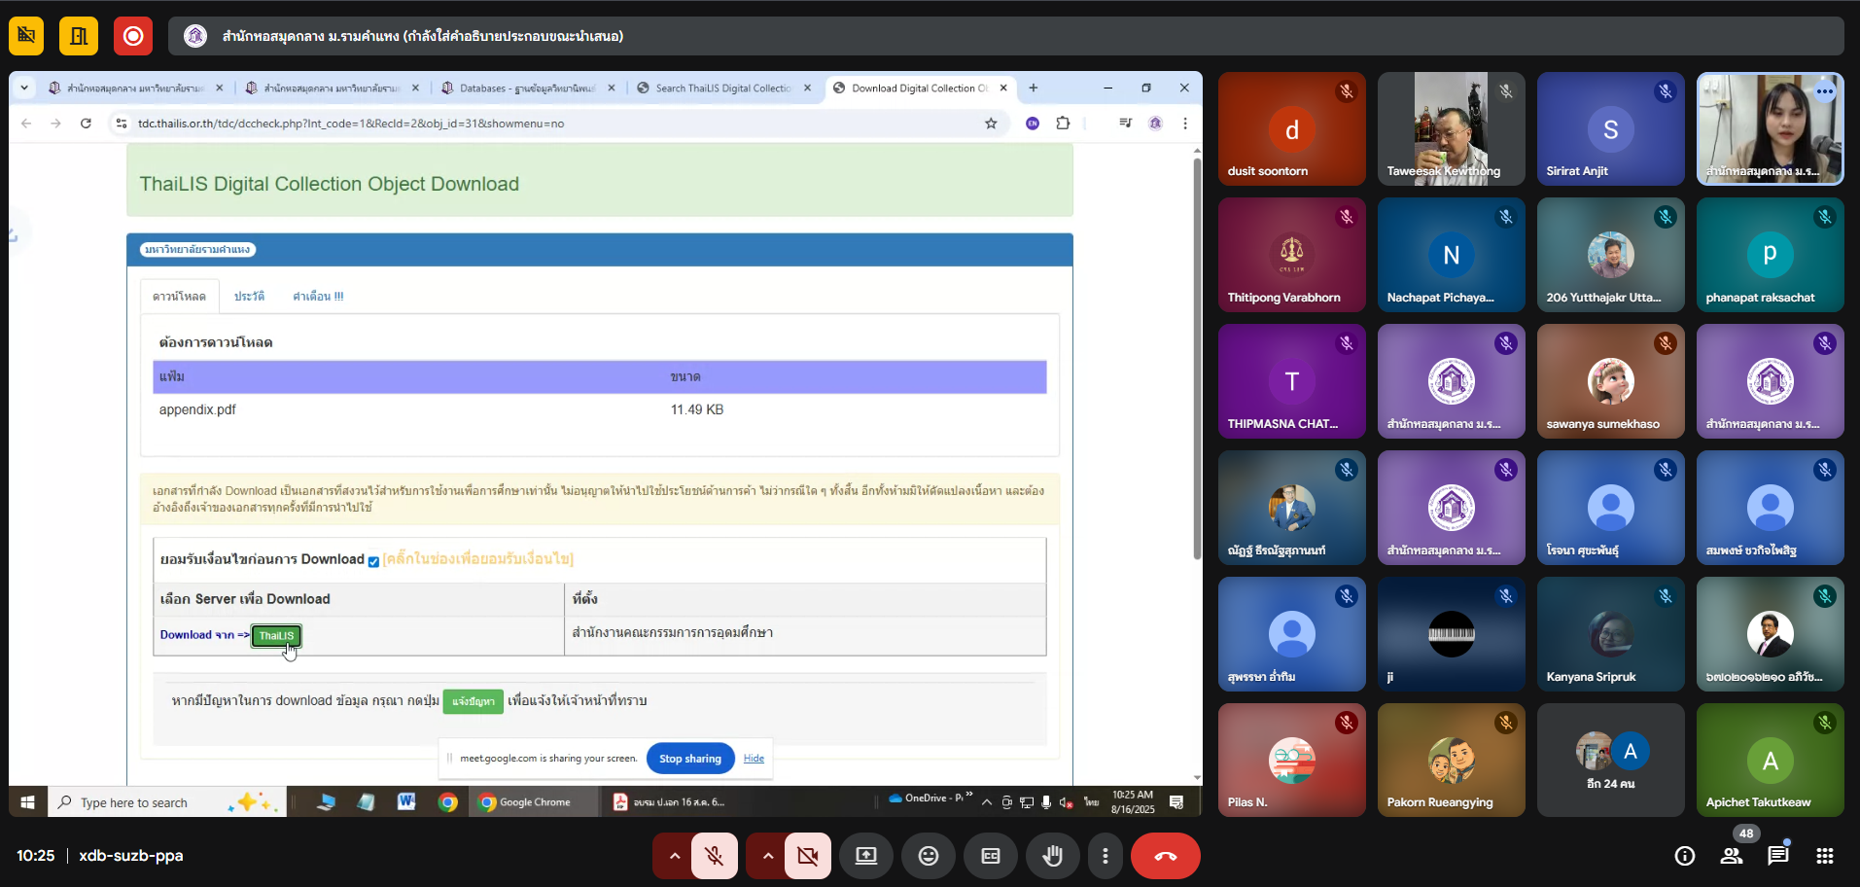This screenshot has width=1860, height=887.
Task: Select dusit soontorn participant tile
Action: [1292, 128]
